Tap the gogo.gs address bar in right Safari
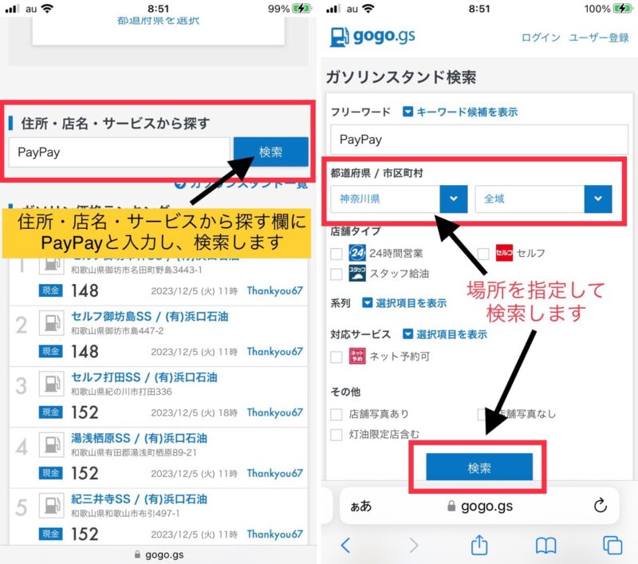 (480, 507)
